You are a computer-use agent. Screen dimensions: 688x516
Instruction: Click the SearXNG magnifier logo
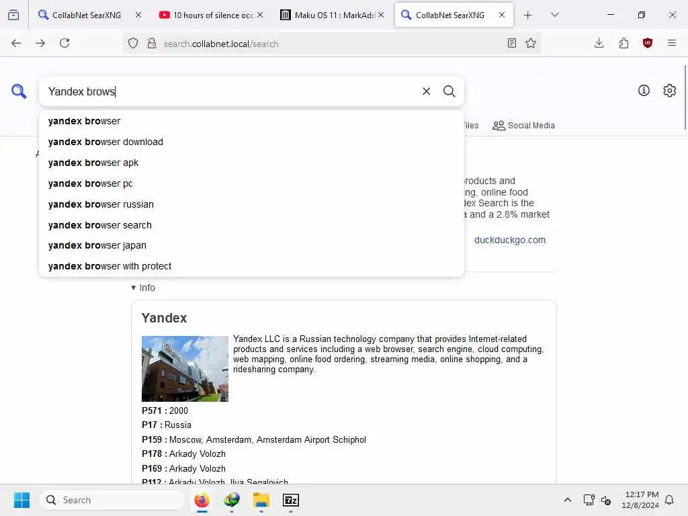coord(19,91)
